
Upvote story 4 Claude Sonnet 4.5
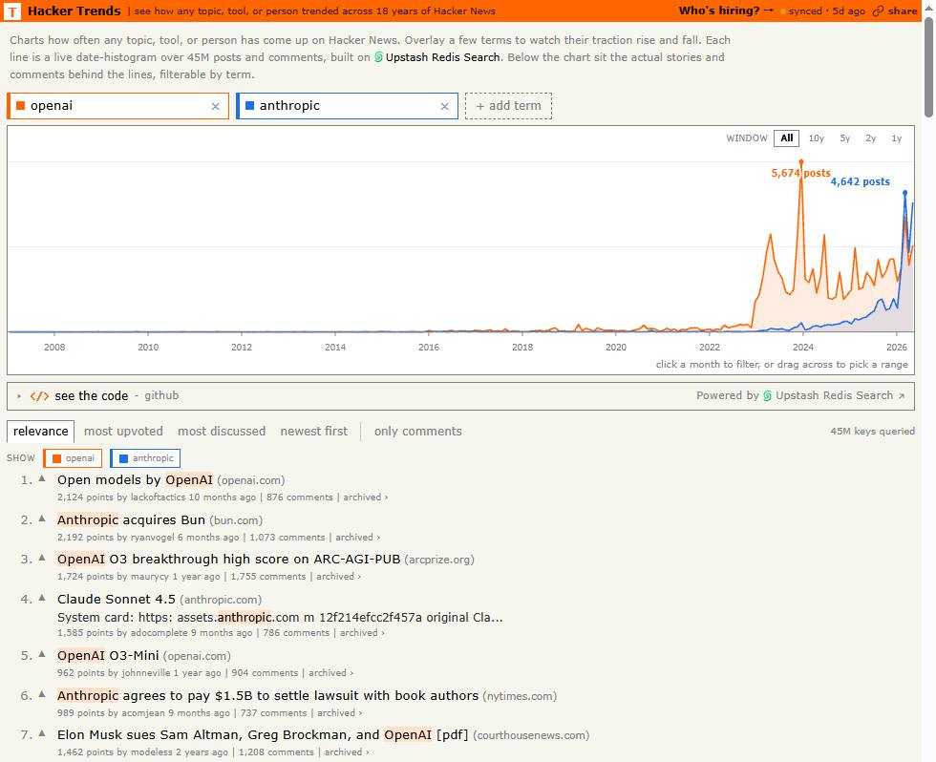click(42, 598)
